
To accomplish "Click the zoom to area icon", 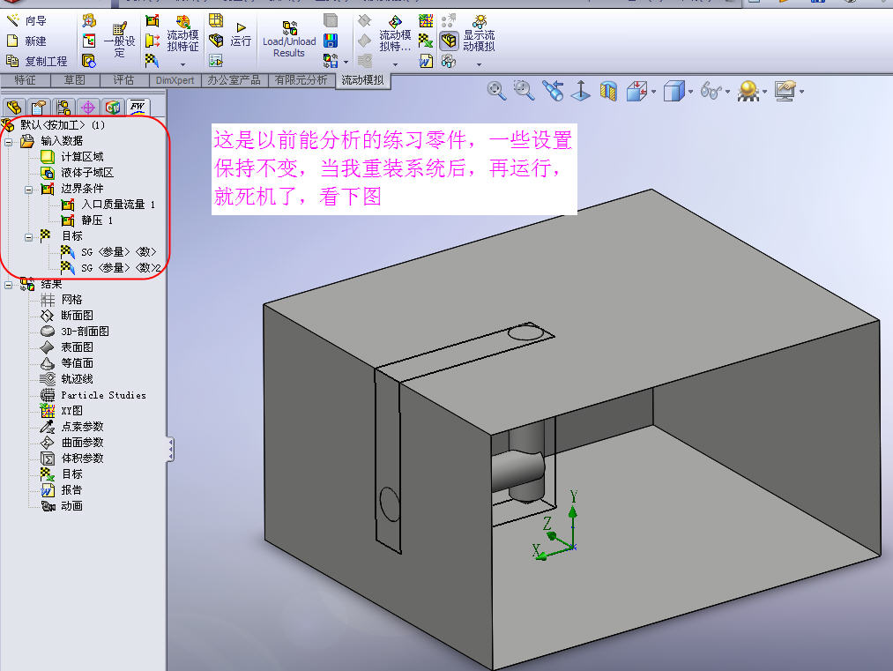I will [x=524, y=91].
